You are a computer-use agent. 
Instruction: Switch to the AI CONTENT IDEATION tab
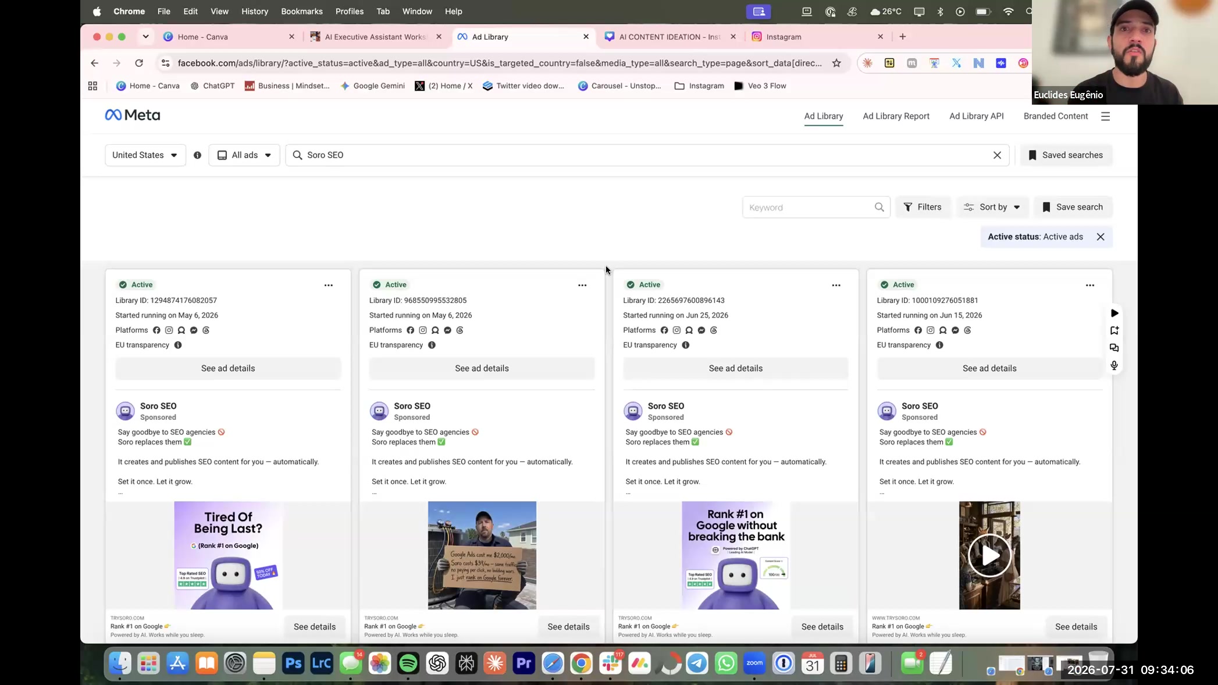(669, 37)
